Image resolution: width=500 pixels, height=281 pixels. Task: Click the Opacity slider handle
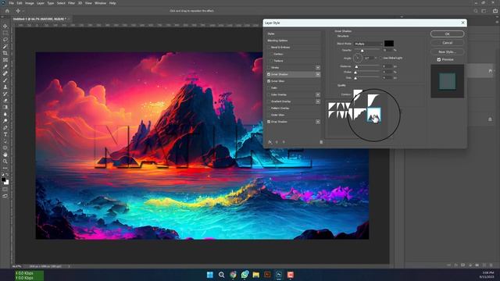(362, 51)
